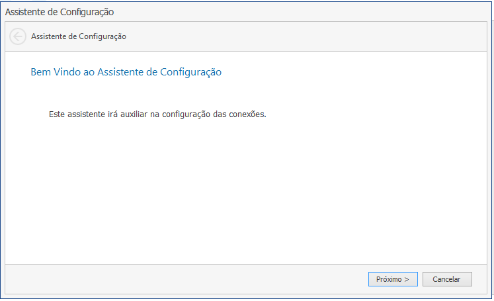Advance with the Próximo > button
Image resolution: width=494 pixels, height=301 pixels.
coord(393,279)
